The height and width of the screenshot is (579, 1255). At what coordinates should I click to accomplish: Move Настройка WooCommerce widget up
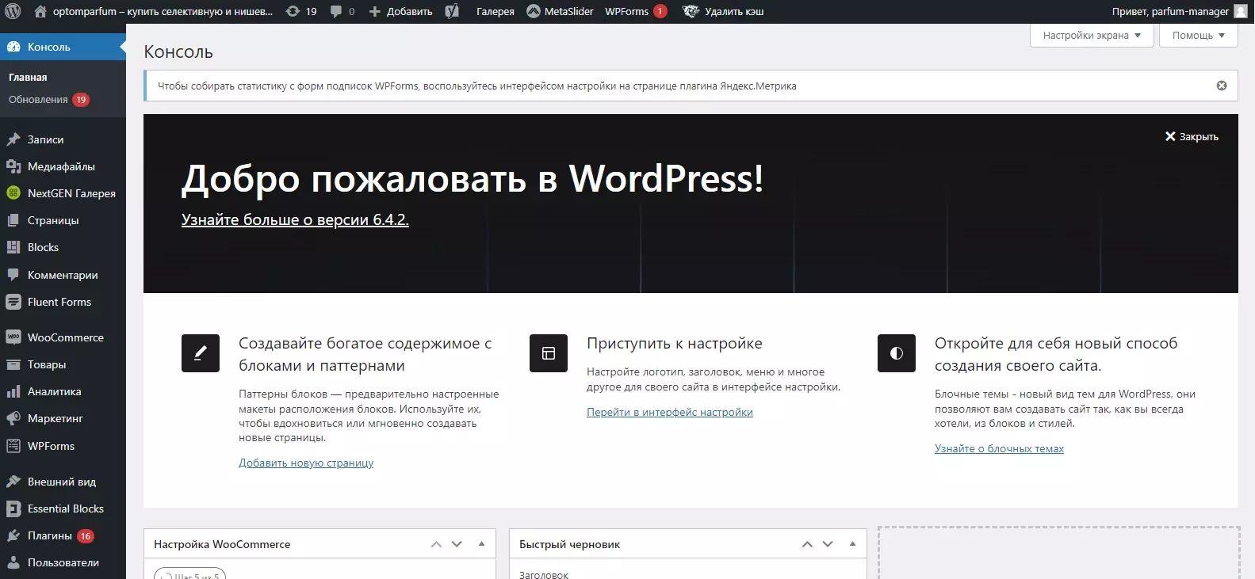(436, 544)
